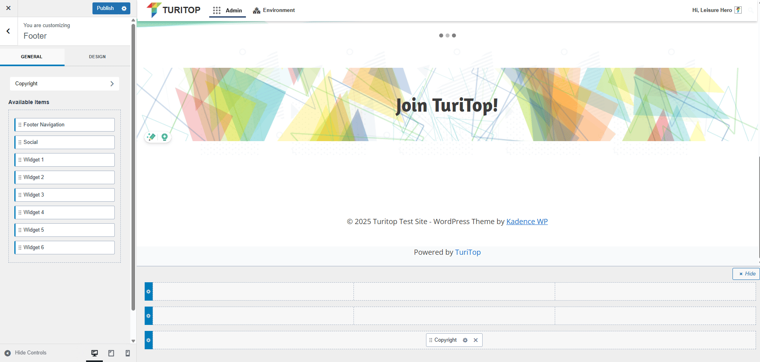Select the General tab

[32, 57]
